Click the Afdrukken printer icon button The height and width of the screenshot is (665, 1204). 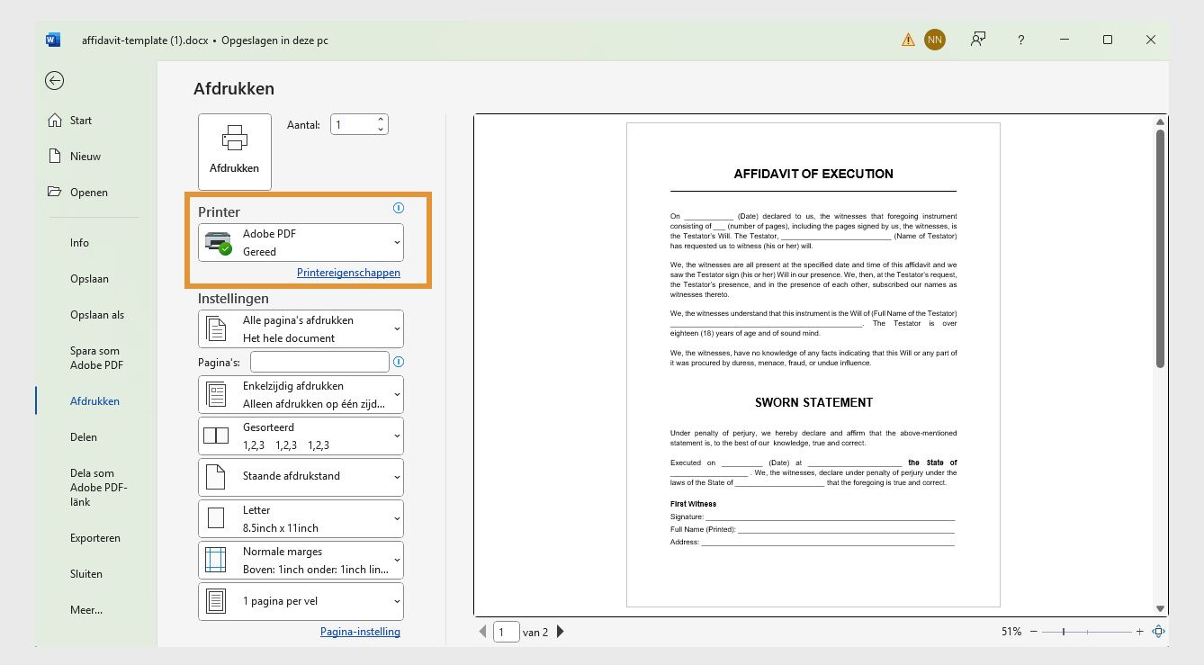(x=234, y=150)
